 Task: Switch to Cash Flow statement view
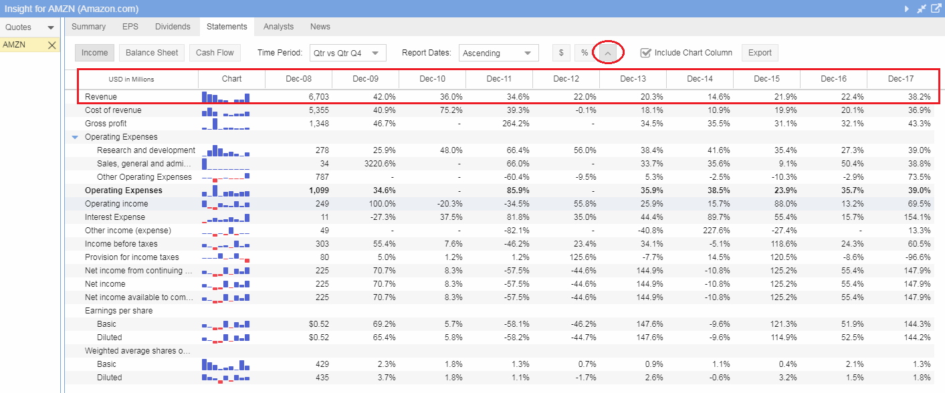(x=215, y=53)
